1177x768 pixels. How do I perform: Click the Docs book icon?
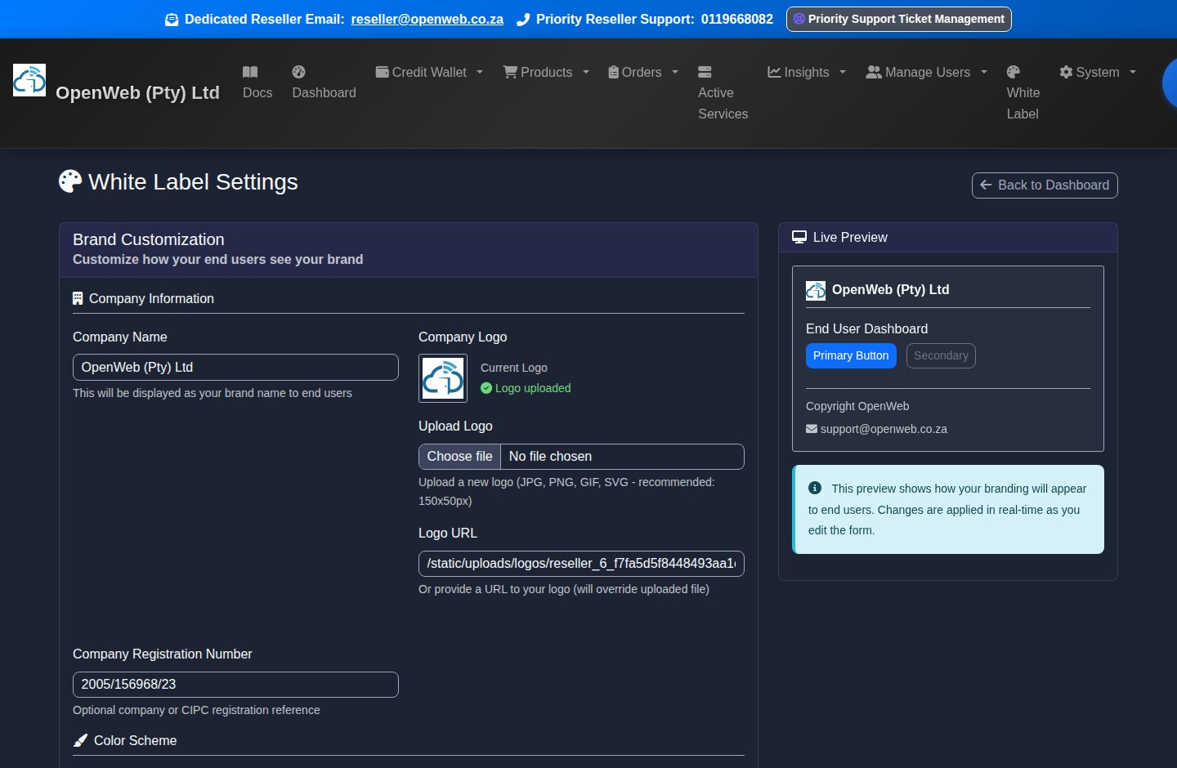click(250, 72)
